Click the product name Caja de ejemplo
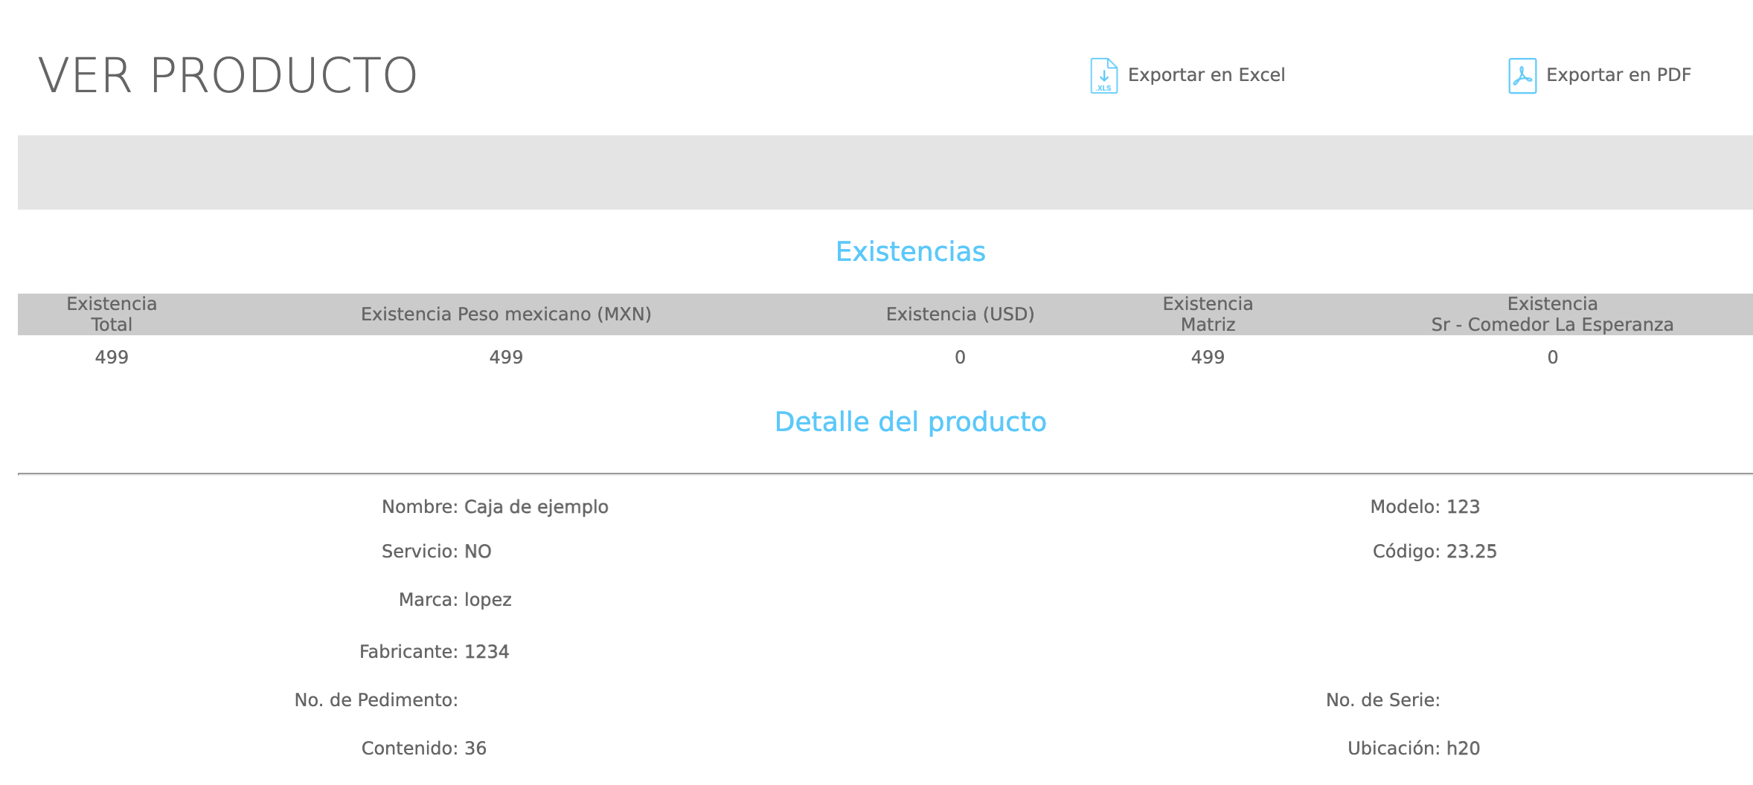 [536, 507]
